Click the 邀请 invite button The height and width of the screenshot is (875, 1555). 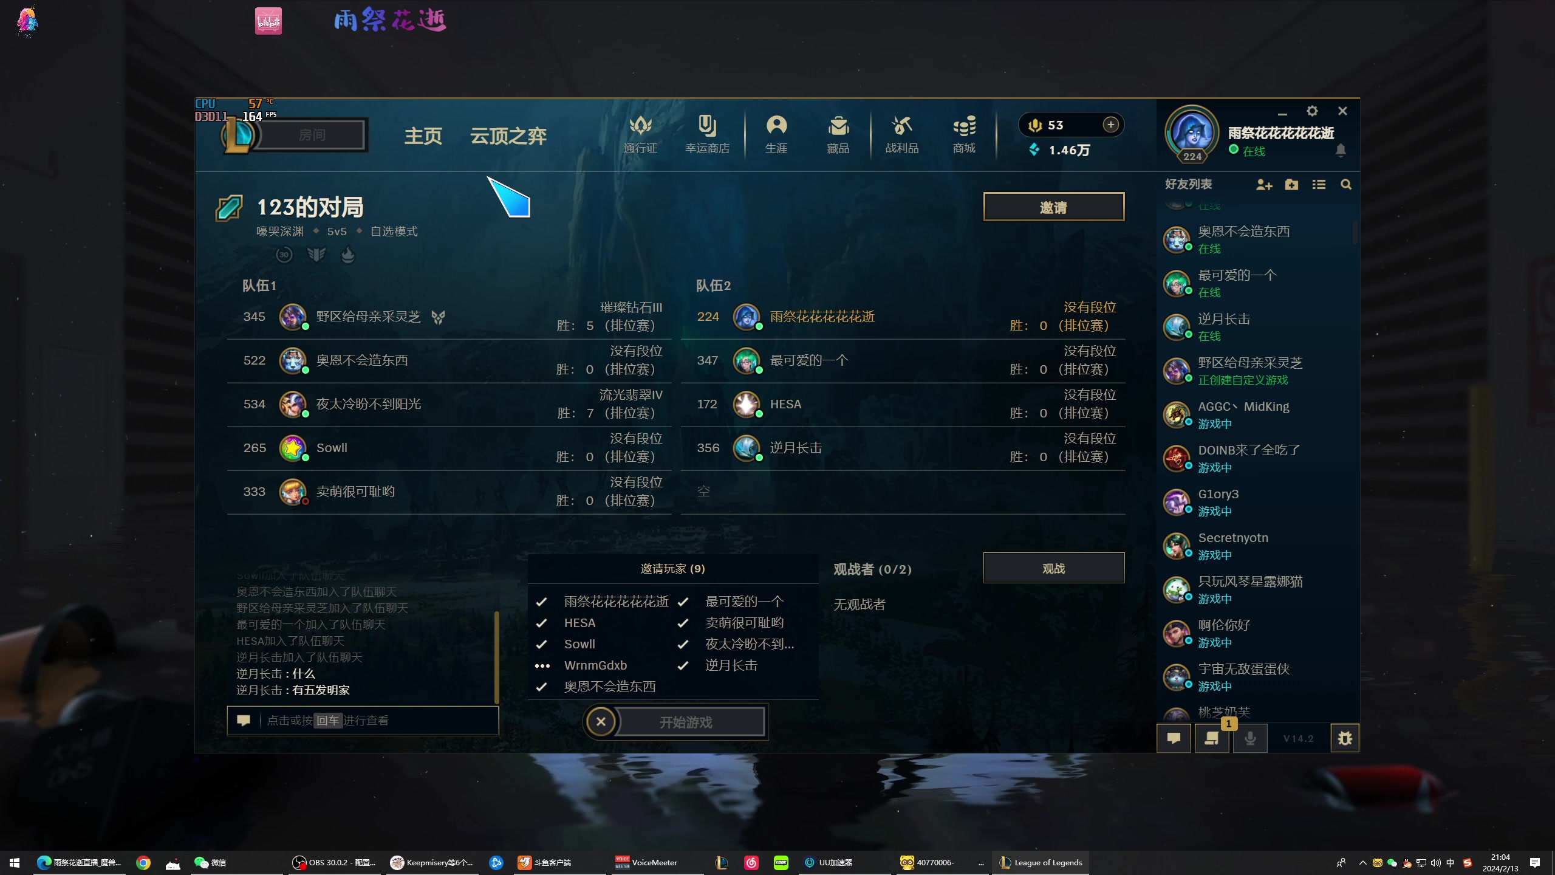click(x=1053, y=207)
